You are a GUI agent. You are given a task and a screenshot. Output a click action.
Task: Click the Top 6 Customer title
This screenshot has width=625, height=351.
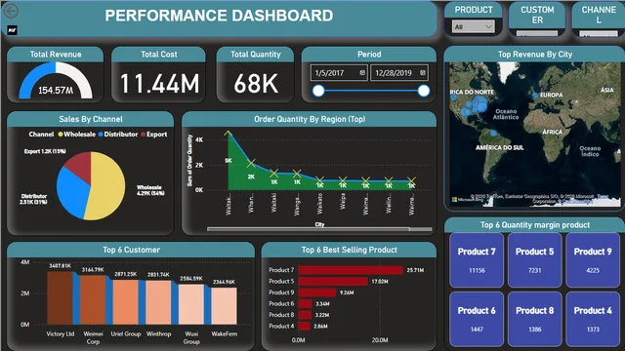131,250
